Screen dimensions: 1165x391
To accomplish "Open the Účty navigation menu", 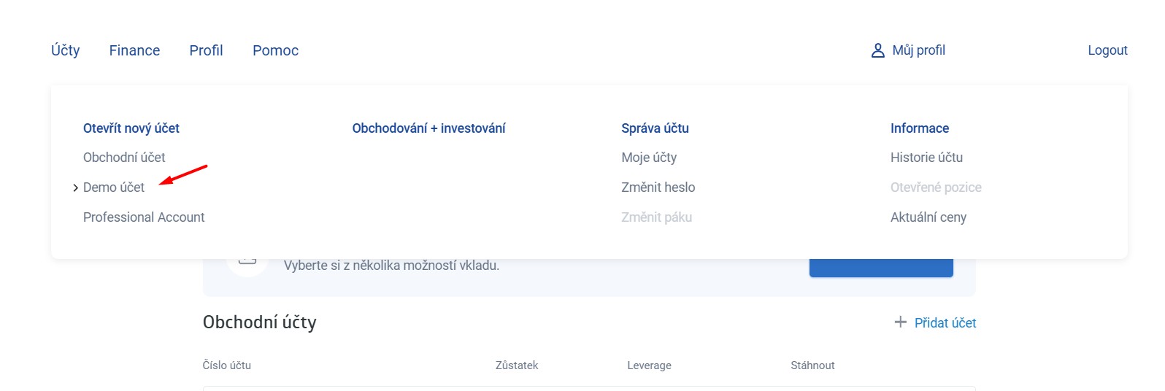I will coord(65,50).
